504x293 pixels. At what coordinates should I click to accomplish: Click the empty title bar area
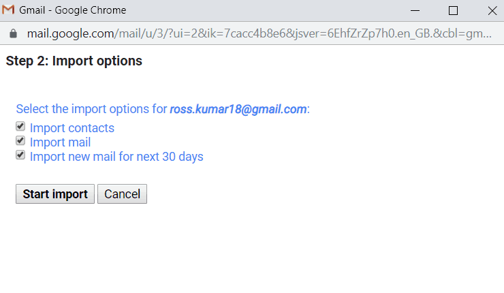pos(272,11)
